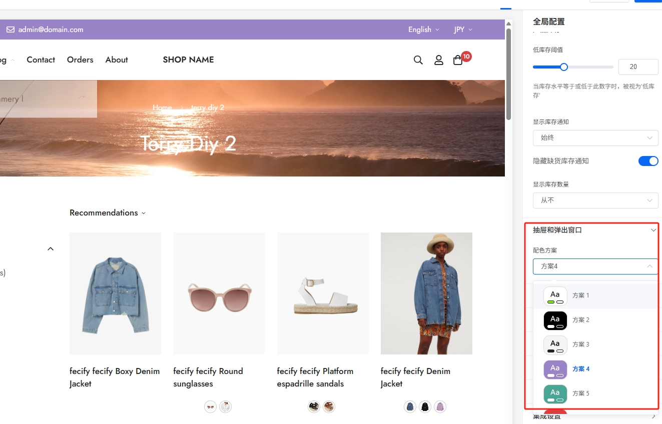Image resolution: width=662 pixels, height=424 pixels.
Task: Open the fecify Round sunglasses product link
Action: click(x=208, y=377)
